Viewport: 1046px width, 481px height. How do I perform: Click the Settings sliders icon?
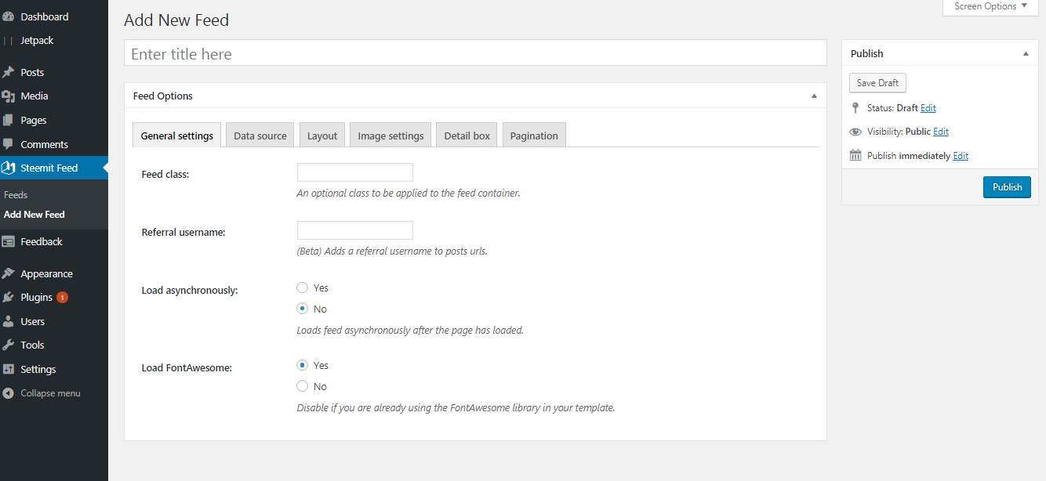8,369
